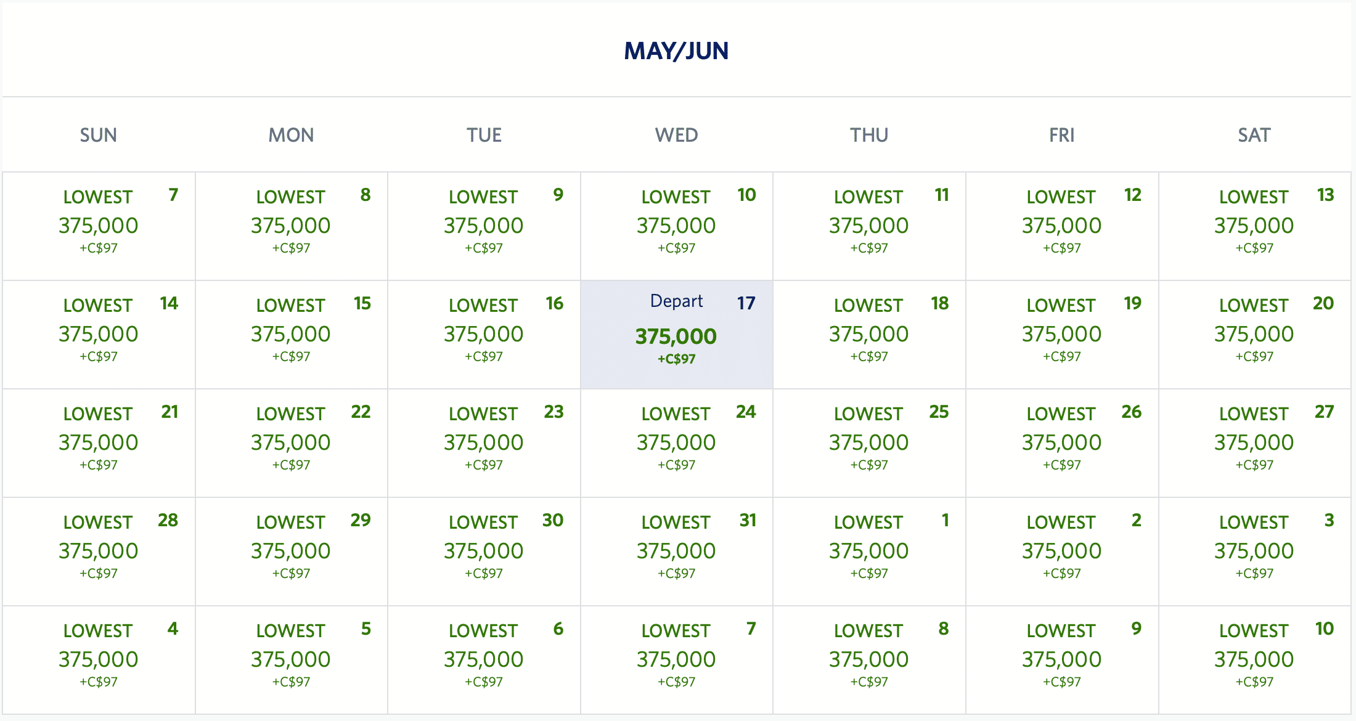Select Saturday May 13 lowest fare
The image size is (1356, 721).
pos(1254,226)
